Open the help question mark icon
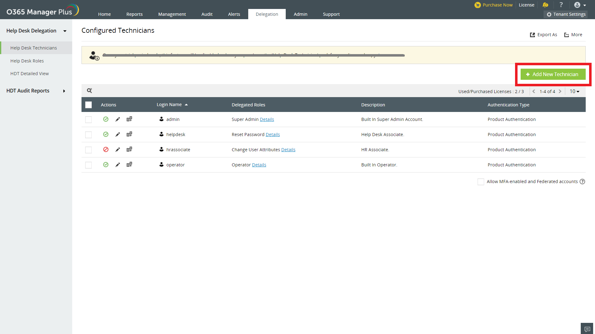 pyautogui.click(x=561, y=5)
